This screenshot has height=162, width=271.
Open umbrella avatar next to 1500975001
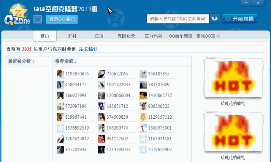pos(143,128)
